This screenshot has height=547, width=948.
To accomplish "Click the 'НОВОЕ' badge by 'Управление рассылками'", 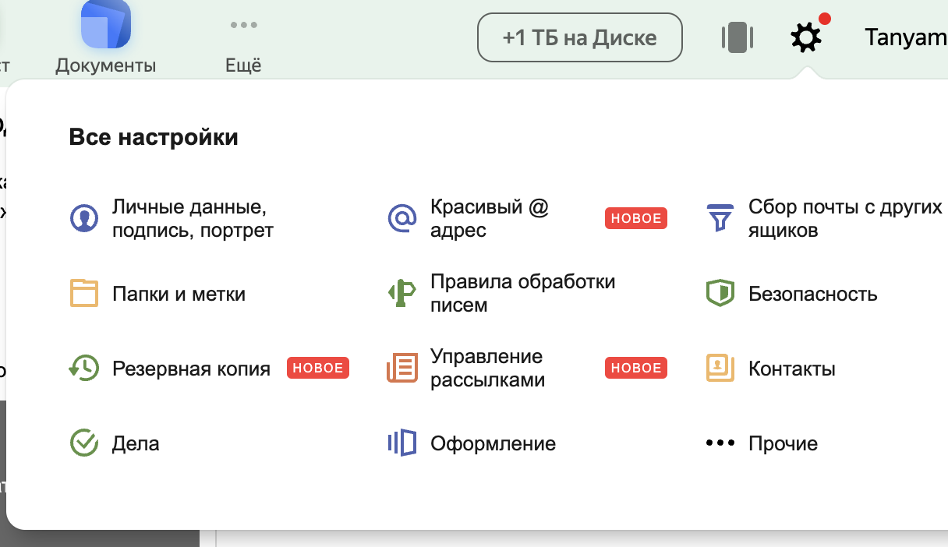I will pyautogui.click(x=636, y=368).
